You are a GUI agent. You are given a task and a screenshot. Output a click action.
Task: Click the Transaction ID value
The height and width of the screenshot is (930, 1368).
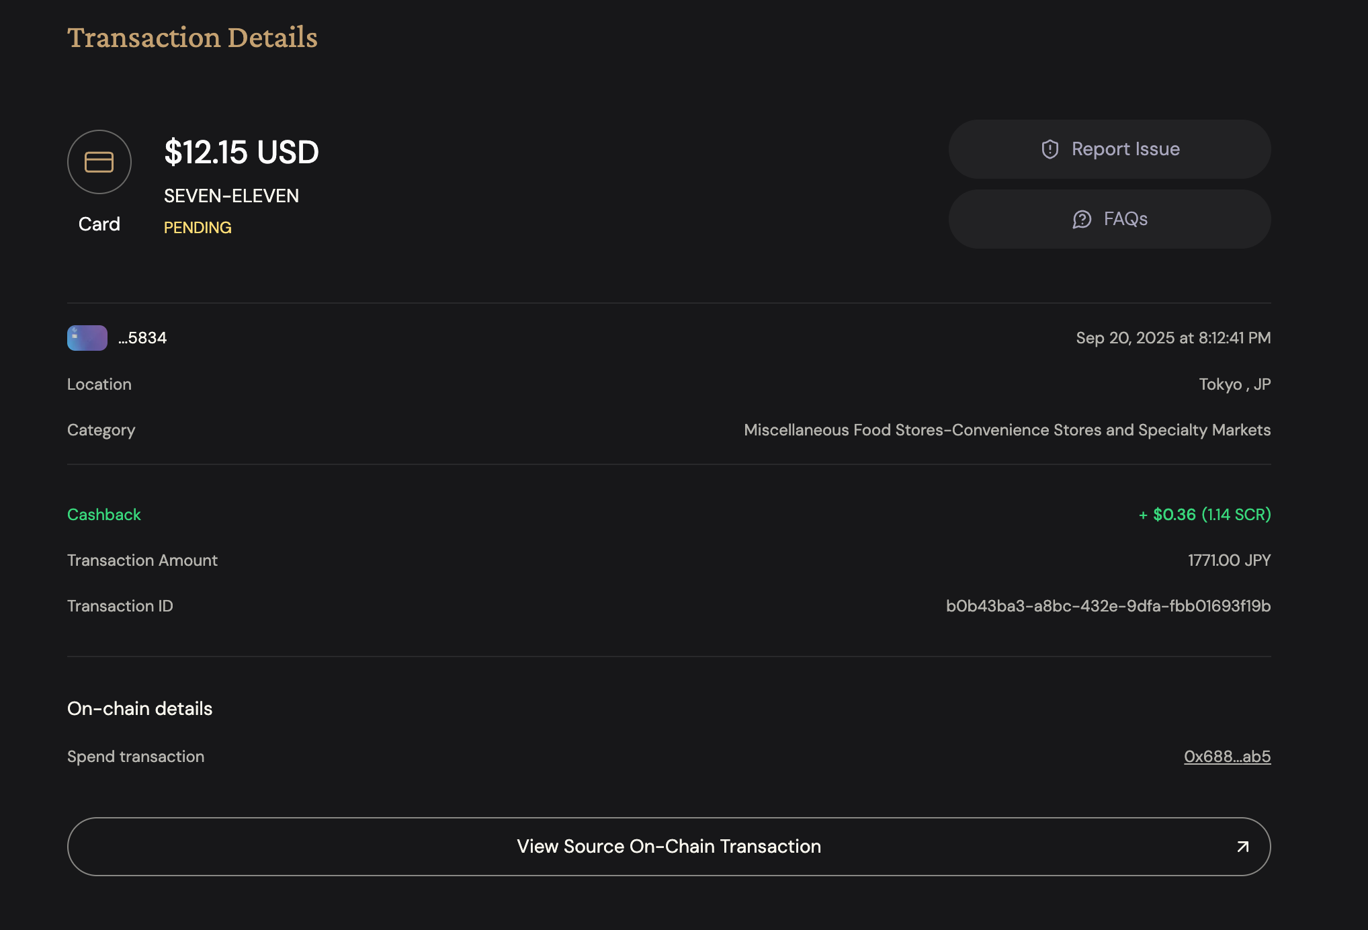click(1108, 606)
